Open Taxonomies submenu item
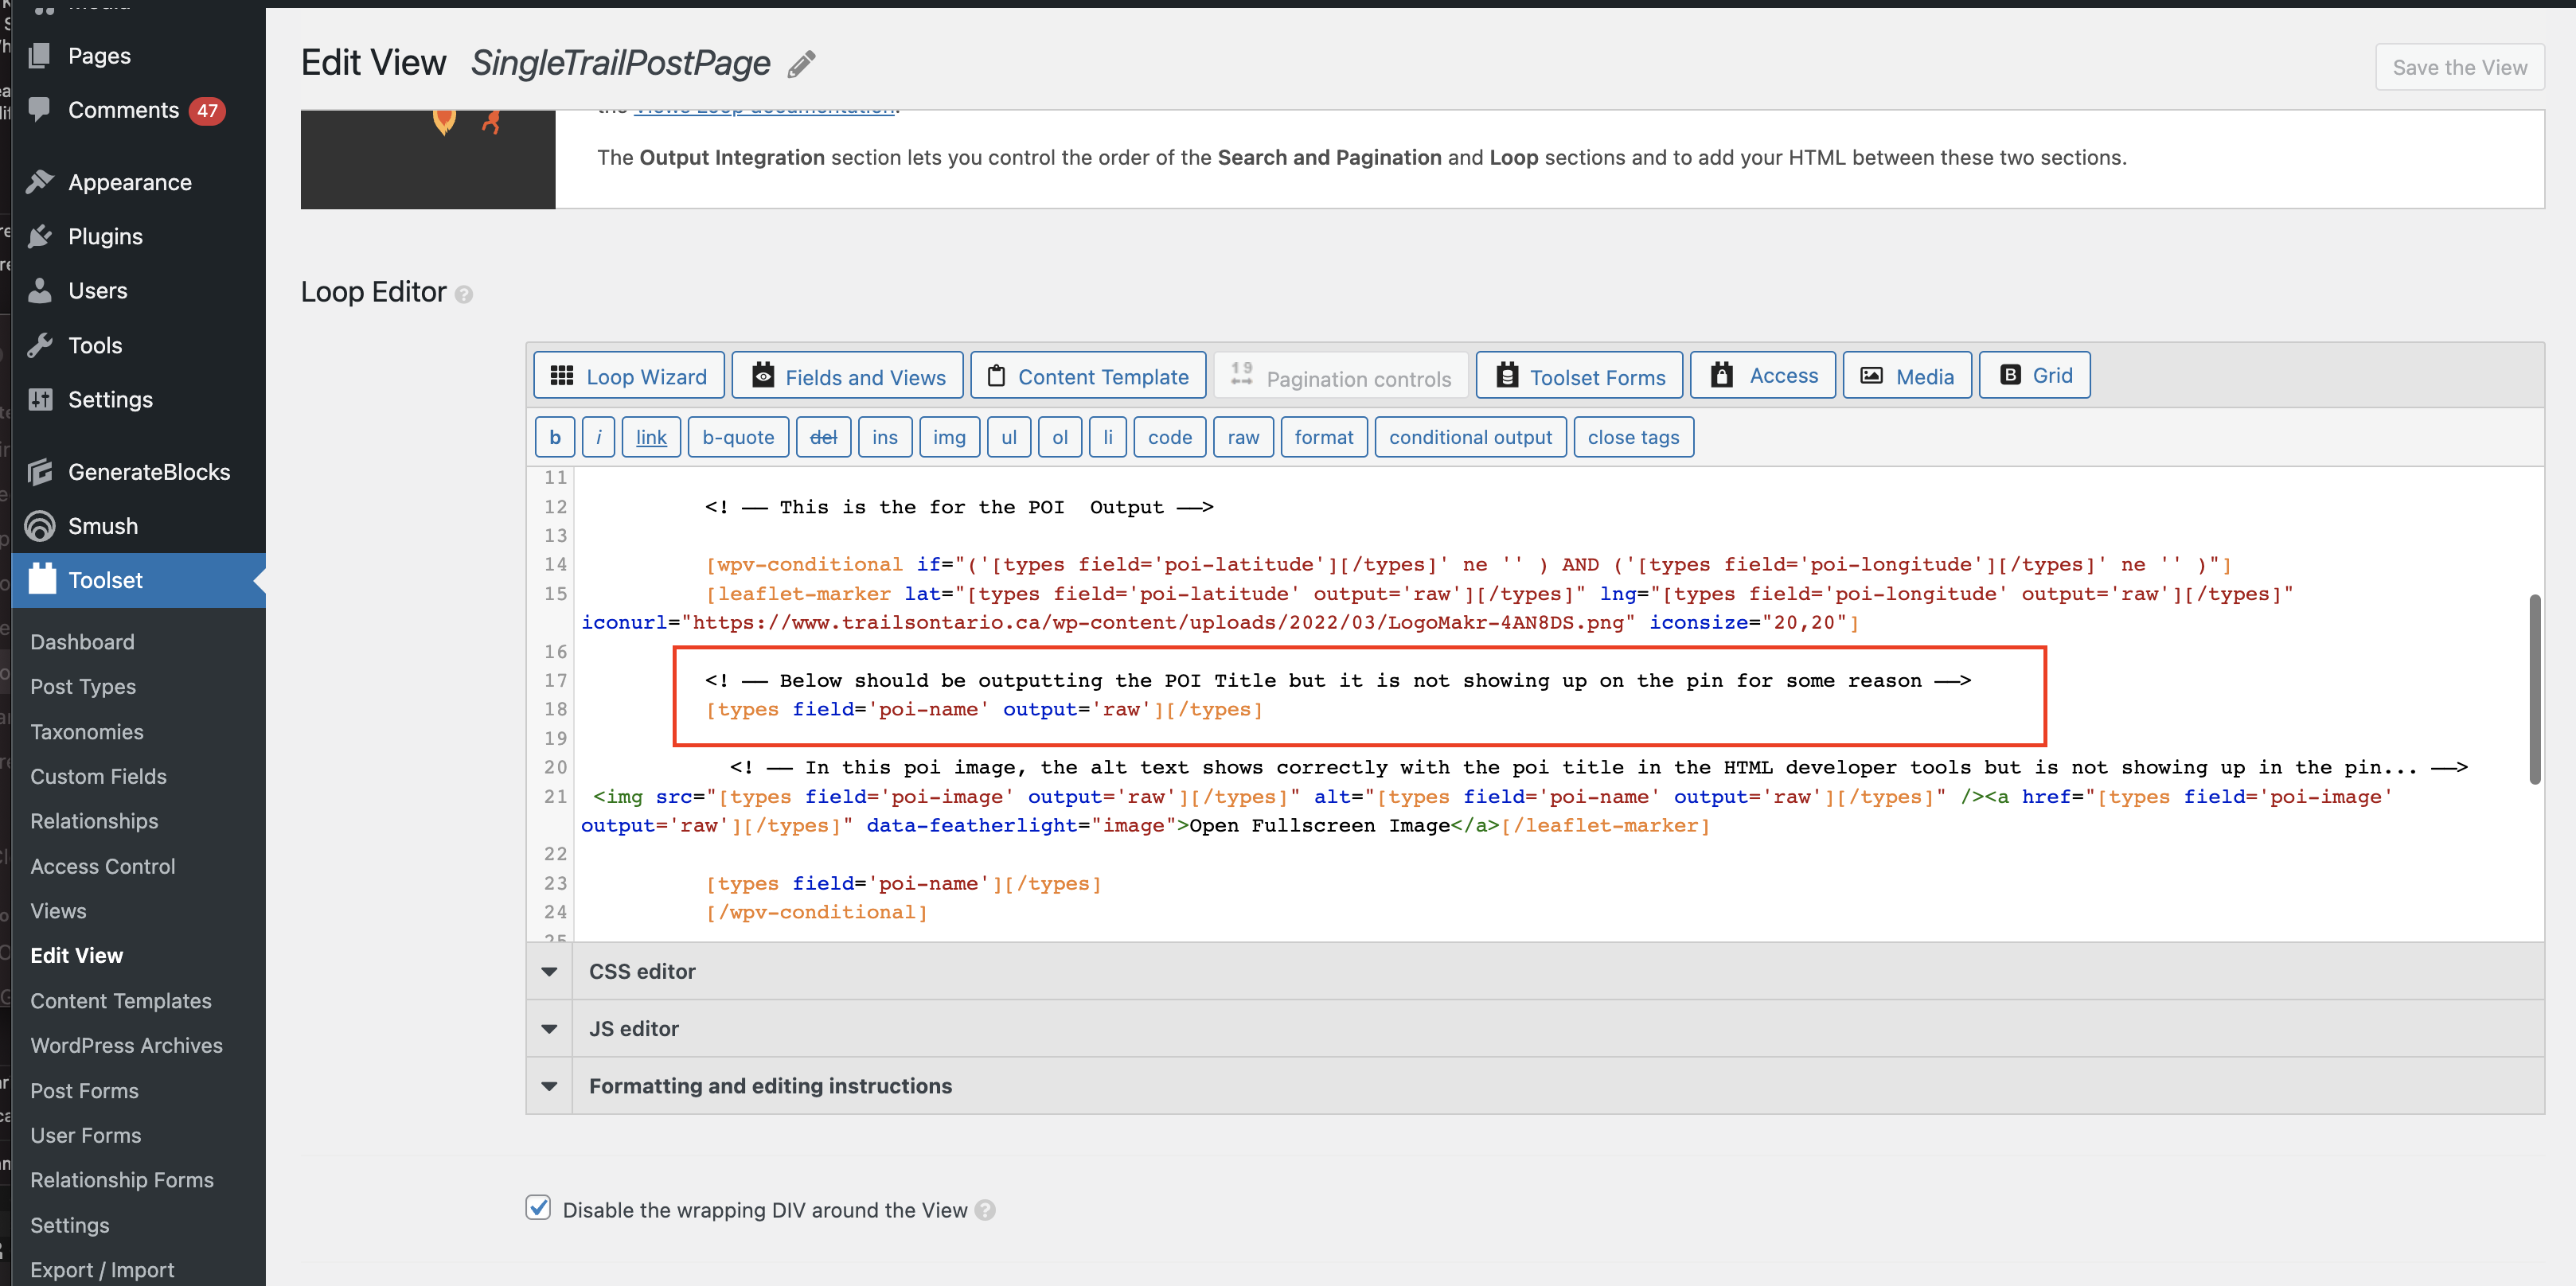The image size is (2576, 1286). [87, 731]
